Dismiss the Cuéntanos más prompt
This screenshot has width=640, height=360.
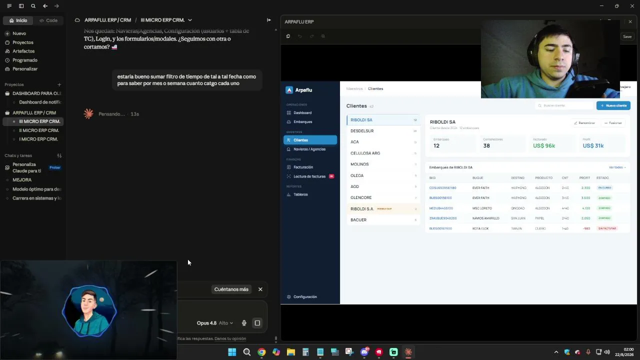point(260,289)
